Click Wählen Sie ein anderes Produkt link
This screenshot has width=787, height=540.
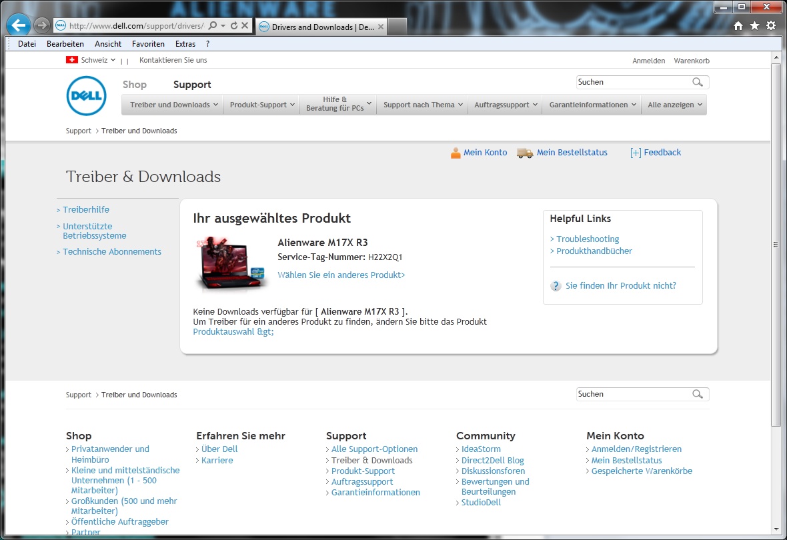pyautogui.click(x=341, y=275)
